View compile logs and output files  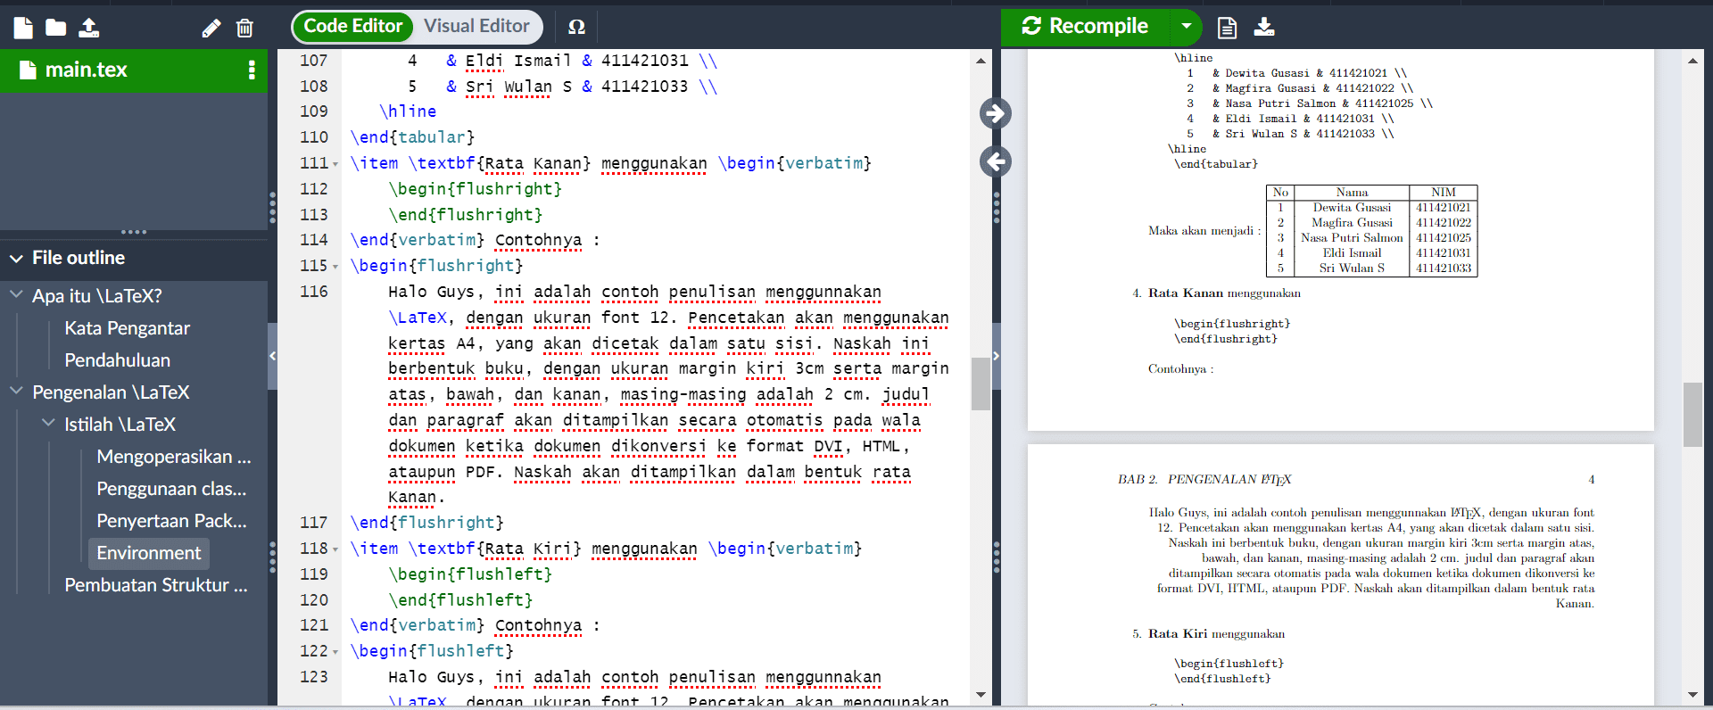click(x=1228, y=28)
